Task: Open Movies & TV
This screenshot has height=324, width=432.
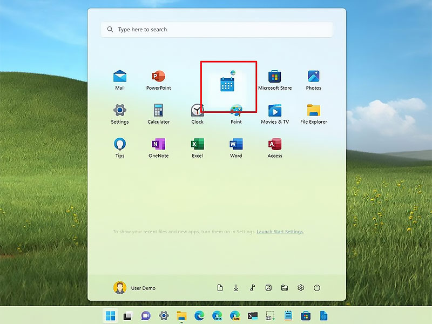Action: click(x=275, y=114)
